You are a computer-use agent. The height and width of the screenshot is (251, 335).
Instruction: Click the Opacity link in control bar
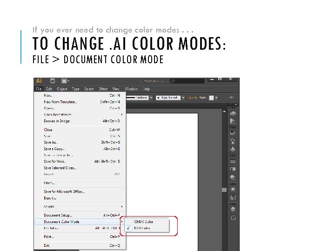click(x=193, y=98)
